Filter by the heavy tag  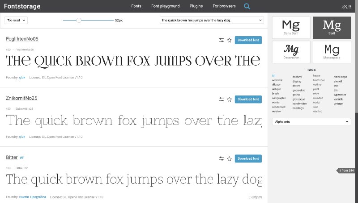[317, 75]
